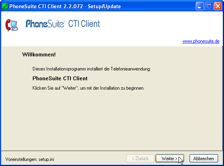Click the CTI Client text in the banner
The image size is (224, 166).
(x=84, y=24)
